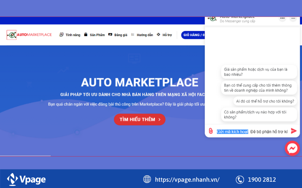
Task: Click the red Messenger bubble icon
Action: click(x=292, y=148)
